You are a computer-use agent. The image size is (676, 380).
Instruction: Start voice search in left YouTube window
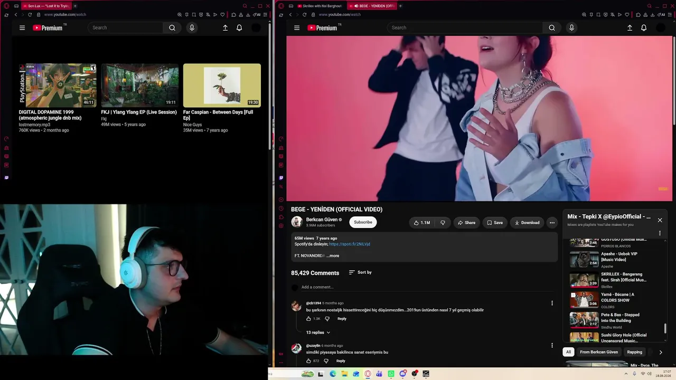pyautogui.click(x=192, y=27)
